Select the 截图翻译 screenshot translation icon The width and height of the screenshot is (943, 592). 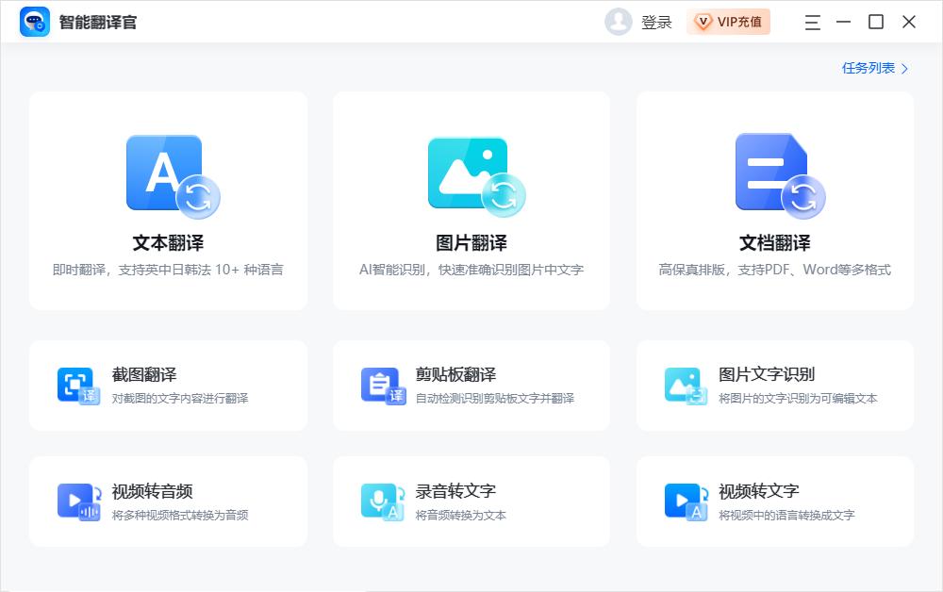pyautogui.click(x=77, y=385)
